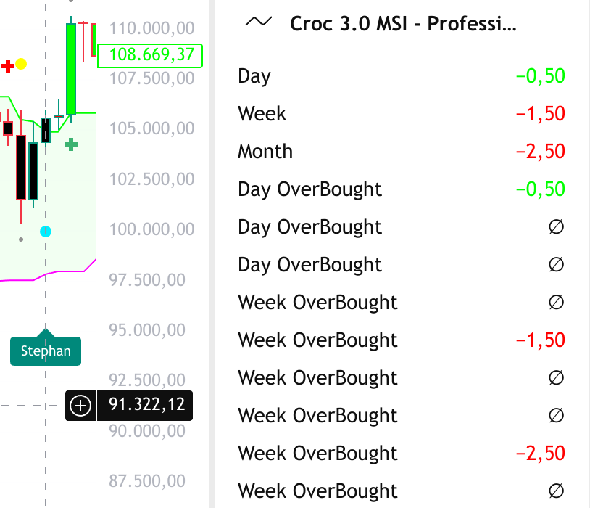
Task: Click the green 108.669,37 price label
Action: [x=150, y=55]
